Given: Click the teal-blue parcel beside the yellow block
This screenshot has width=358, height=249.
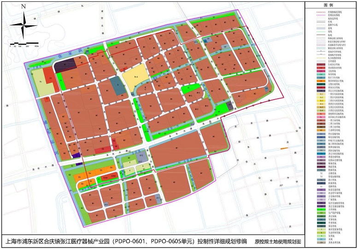Looking at the screenshot, I should click(x=118, y=86).
